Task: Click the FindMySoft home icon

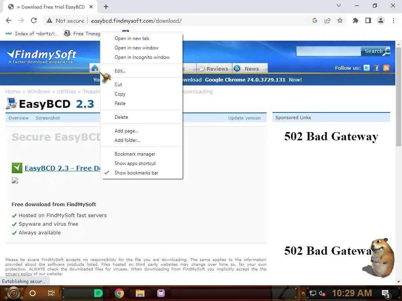Action: click(x=95, y=68)
